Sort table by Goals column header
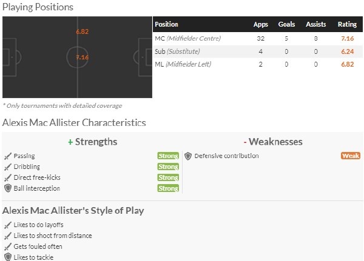The width and height of the screenshot is (364, 261). tap(286, 24)
